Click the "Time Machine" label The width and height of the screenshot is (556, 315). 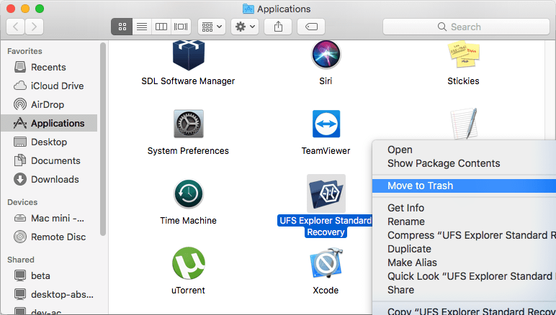tap(188, 221)
